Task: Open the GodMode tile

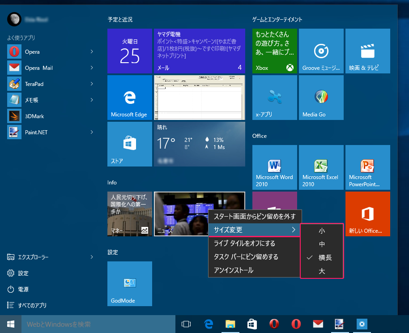Action: click(130, 284)
